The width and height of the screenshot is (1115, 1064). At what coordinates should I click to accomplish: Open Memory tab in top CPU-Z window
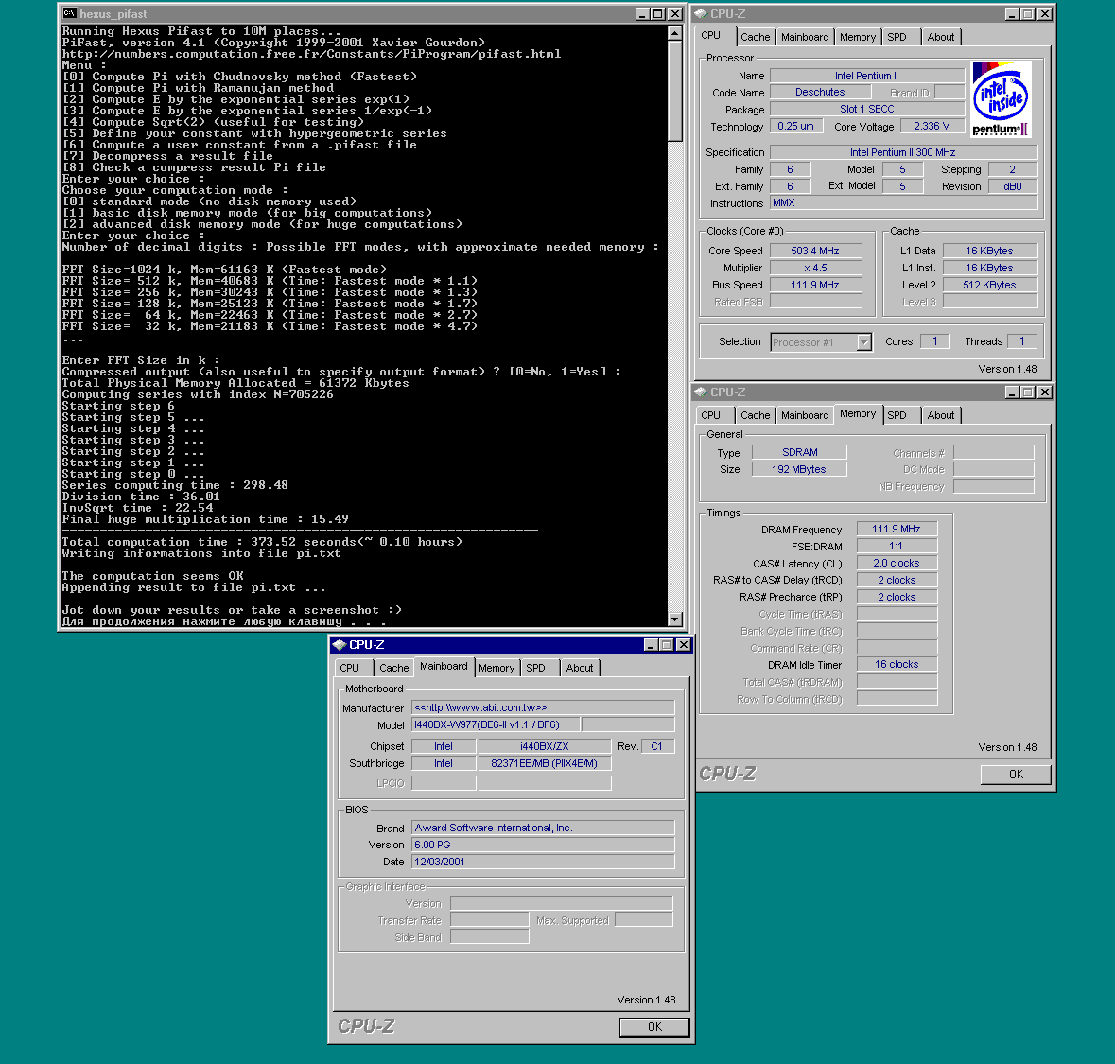[858, 37]
